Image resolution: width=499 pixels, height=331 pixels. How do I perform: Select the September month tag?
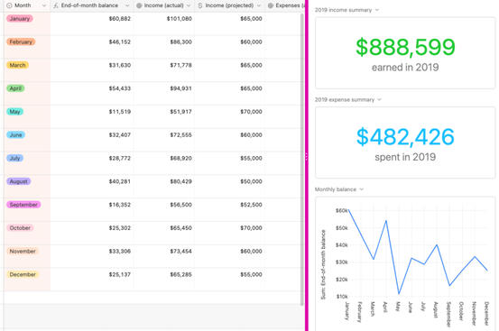point(23,205)
